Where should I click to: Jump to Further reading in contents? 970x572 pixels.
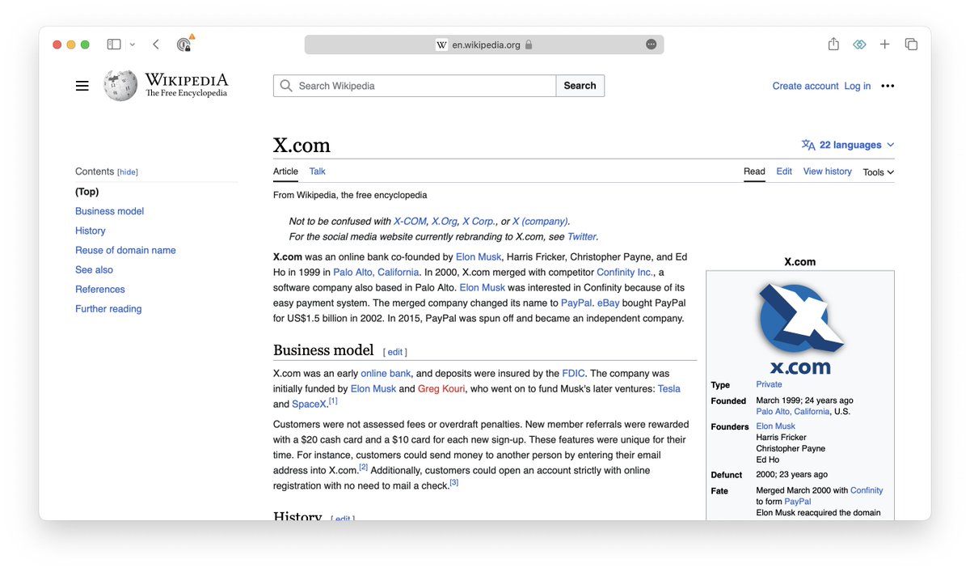[108, 308]
